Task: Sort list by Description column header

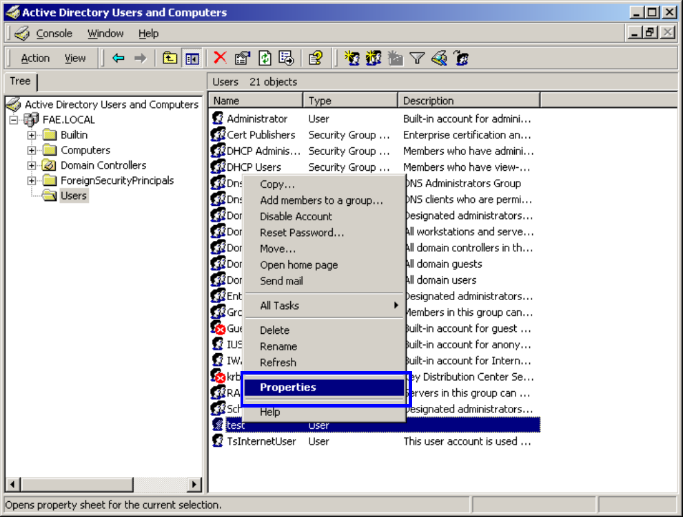Action: click(x=469, y=101)
